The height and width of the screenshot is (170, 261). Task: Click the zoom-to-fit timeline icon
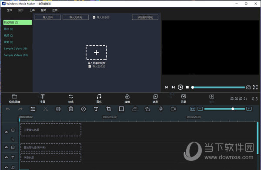(193, 109)
